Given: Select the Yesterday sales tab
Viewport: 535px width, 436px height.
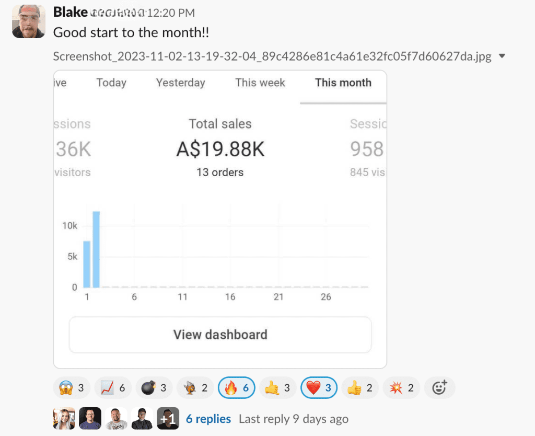Looking at the screenshot, I should 180,83.
